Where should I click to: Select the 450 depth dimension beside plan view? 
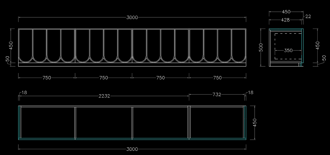tap(255, 123)
